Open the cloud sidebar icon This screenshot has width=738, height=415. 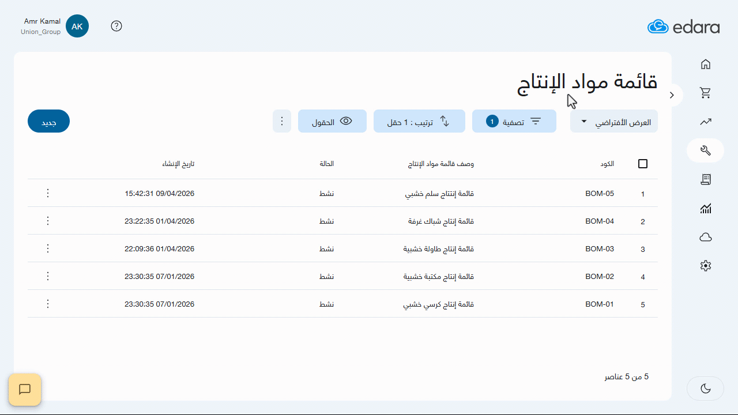705,237
